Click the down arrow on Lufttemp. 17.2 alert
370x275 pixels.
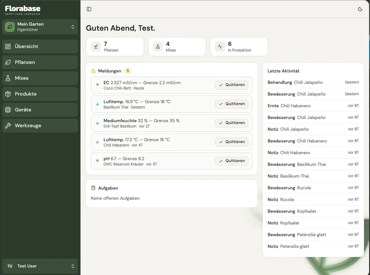tap(97, 142)
